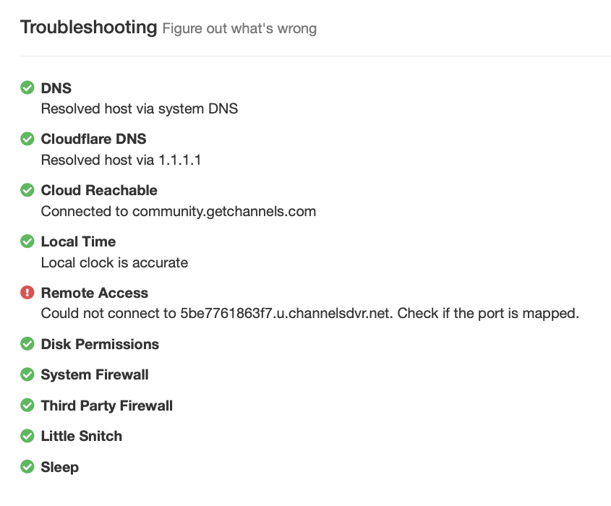Click the green check icon beside Cloudflare DNS
611x506 pixels.
click(27, 139)
